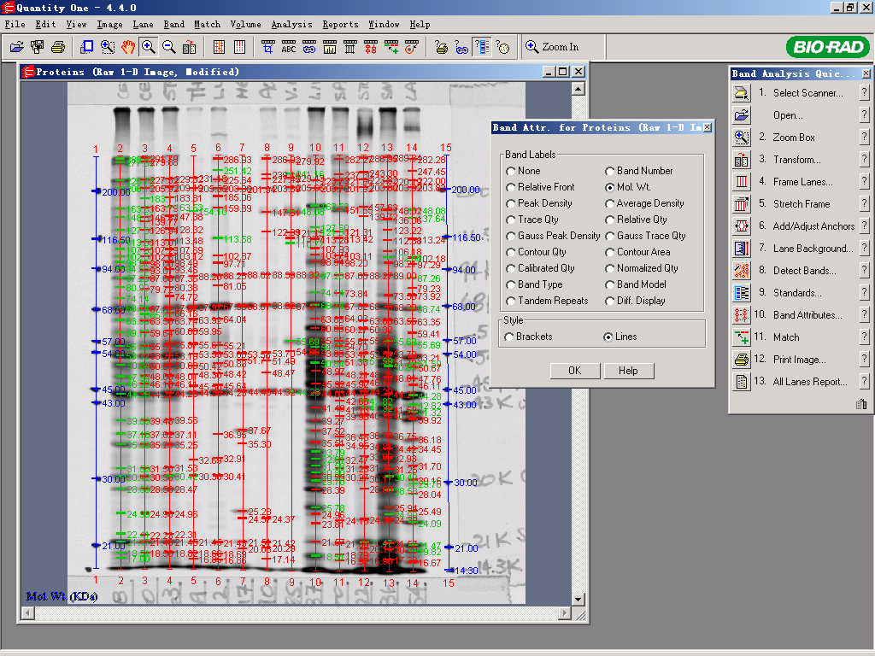Click the Proteins window scroll-up arrow
The width and height of the screenshot is (875, 656).
click(x=578, y=89)
